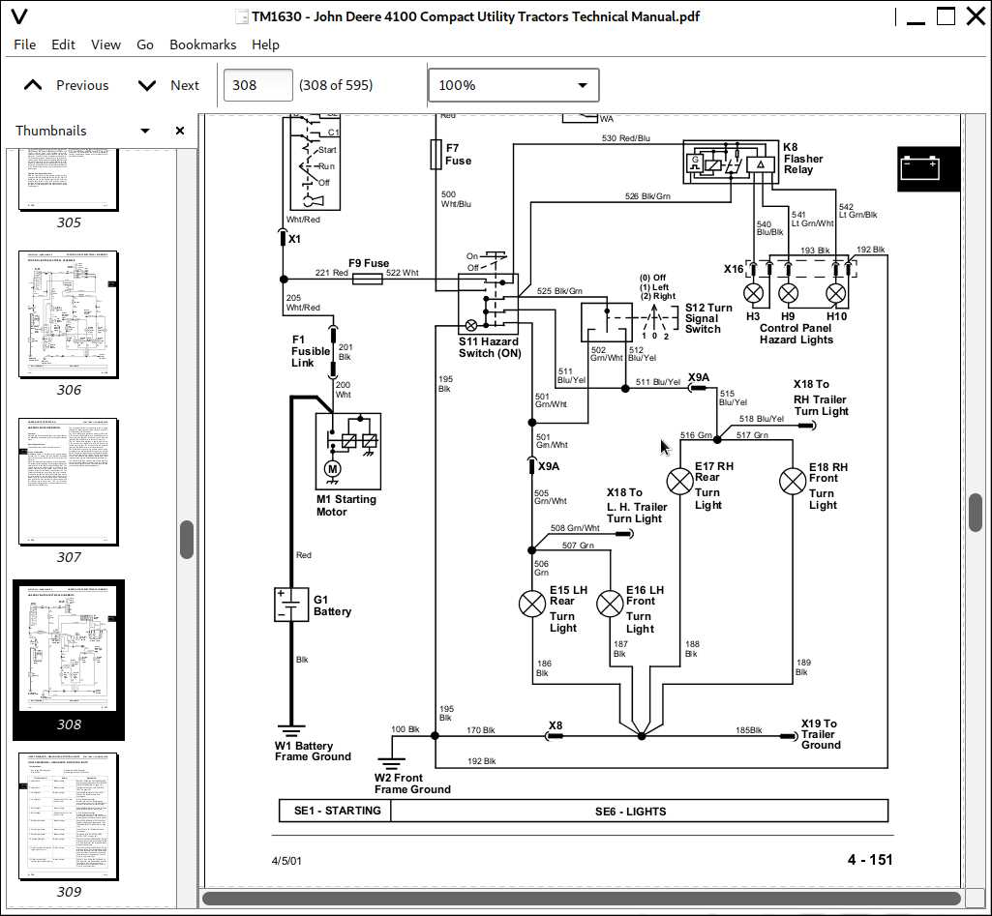Click the S11 Hazard Switch symbol
Image resolution: width=992 pixels, height=916 pixels.
point(489,304)
